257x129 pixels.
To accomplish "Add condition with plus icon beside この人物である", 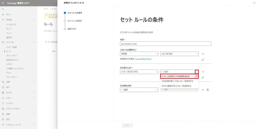I will pyautogui.click(x=203, y=54).
